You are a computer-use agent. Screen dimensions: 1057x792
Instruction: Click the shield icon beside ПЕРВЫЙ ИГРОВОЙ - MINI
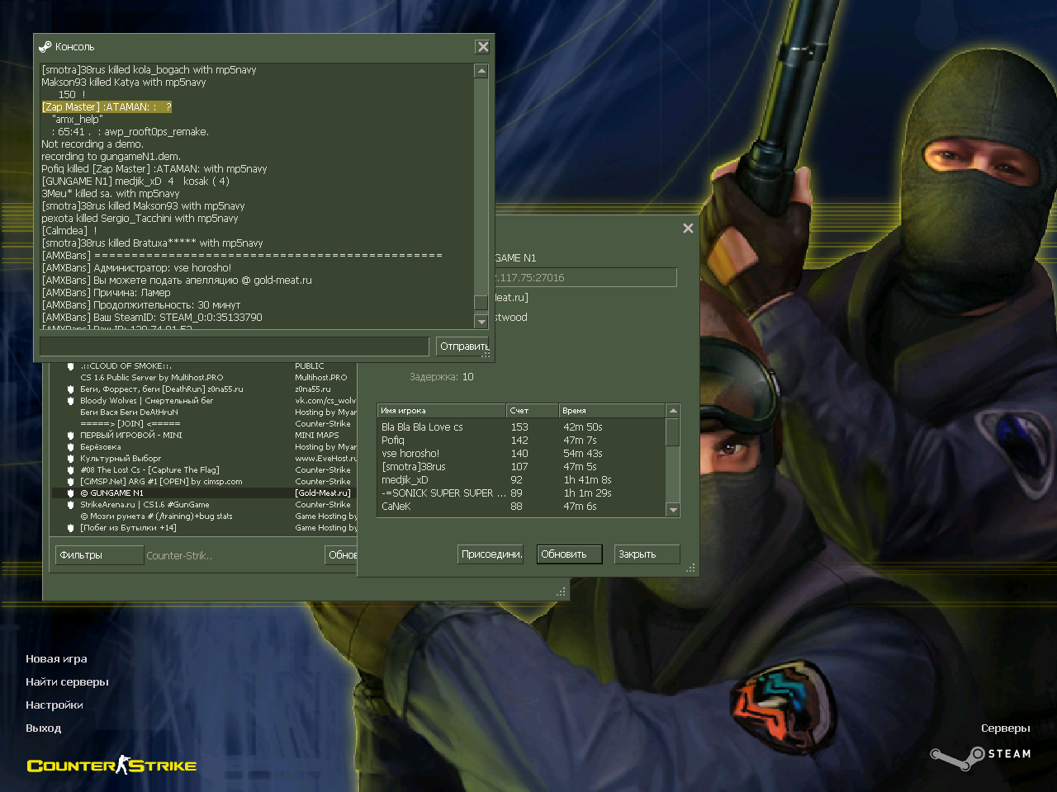pyautogui.click(x=71, y=436)
